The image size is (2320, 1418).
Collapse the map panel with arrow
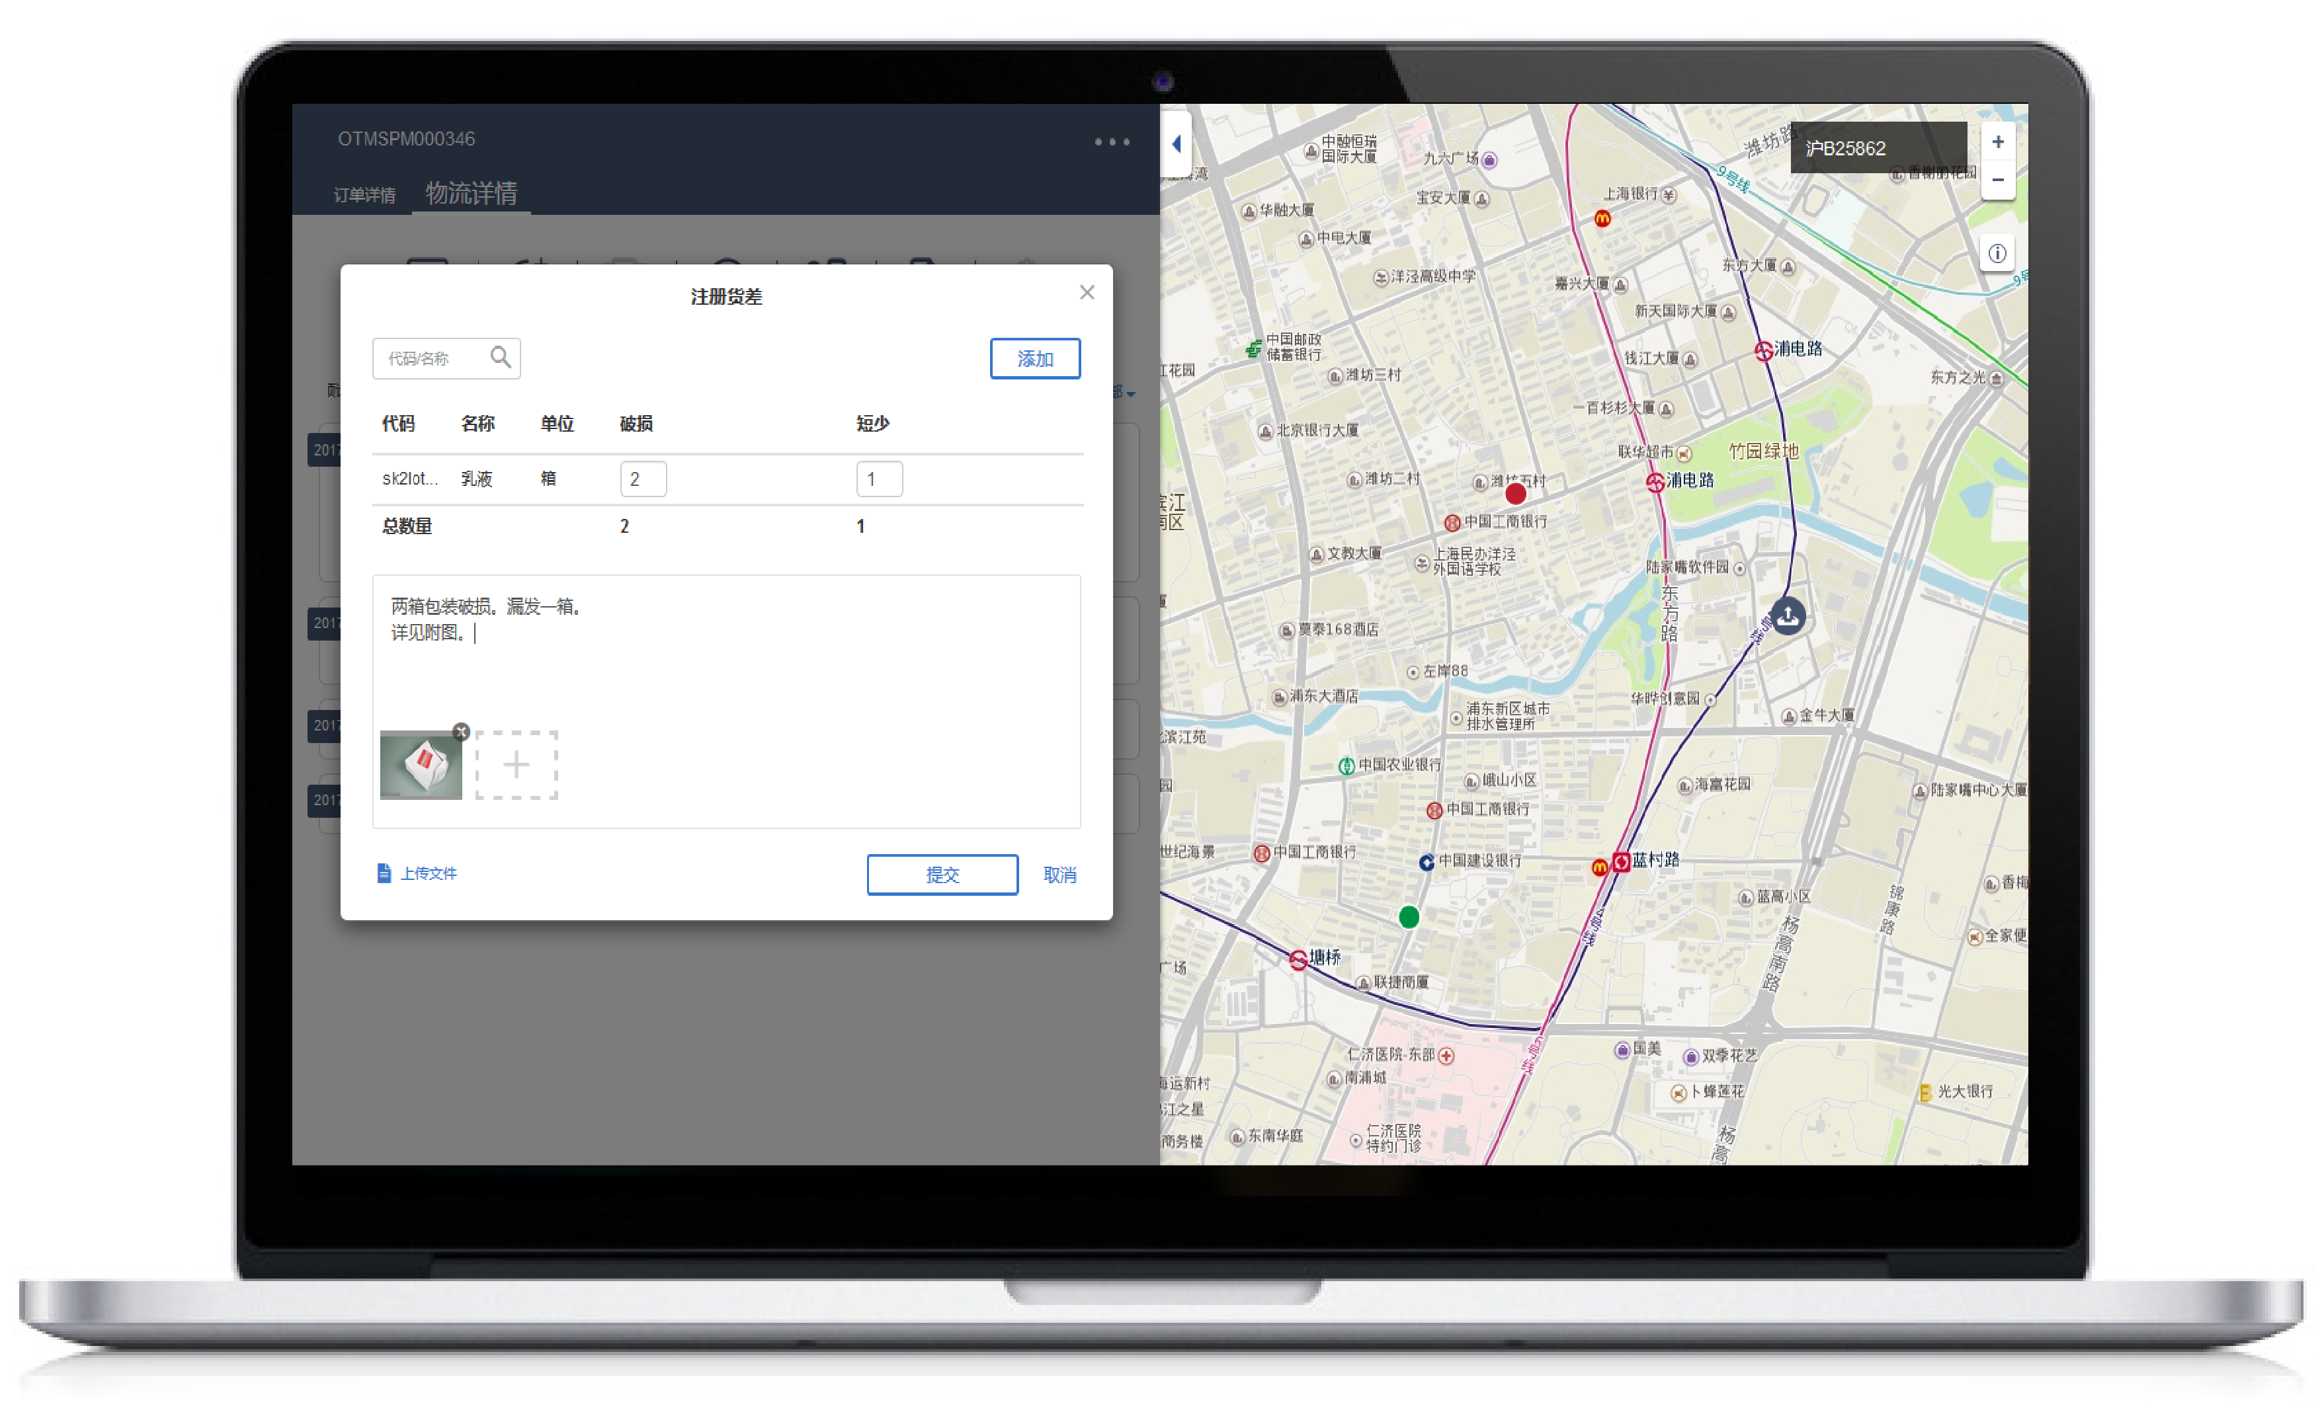tap(1177, 144)
